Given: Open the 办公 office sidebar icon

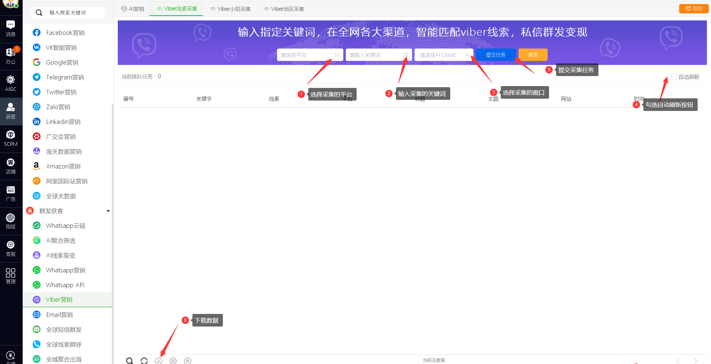Looking at the screenshot, I should [x=11, y=56].
